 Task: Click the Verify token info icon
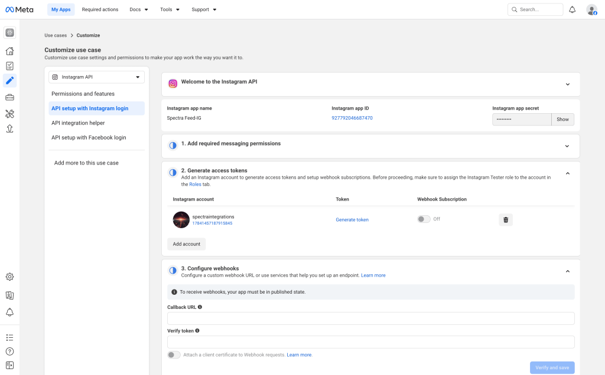point(197,331)
